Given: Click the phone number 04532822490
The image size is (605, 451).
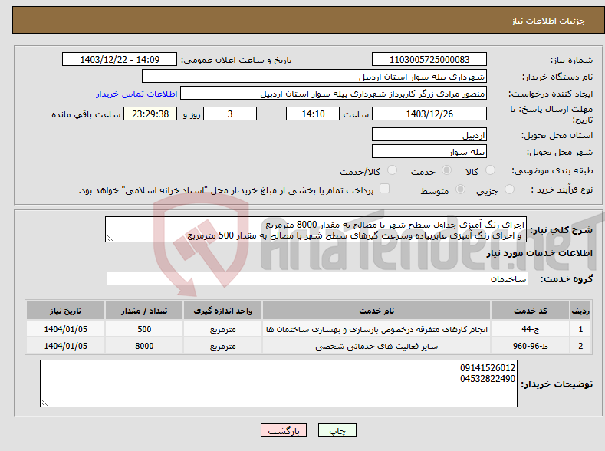Looking at the screenshot, I should [488, 378].
